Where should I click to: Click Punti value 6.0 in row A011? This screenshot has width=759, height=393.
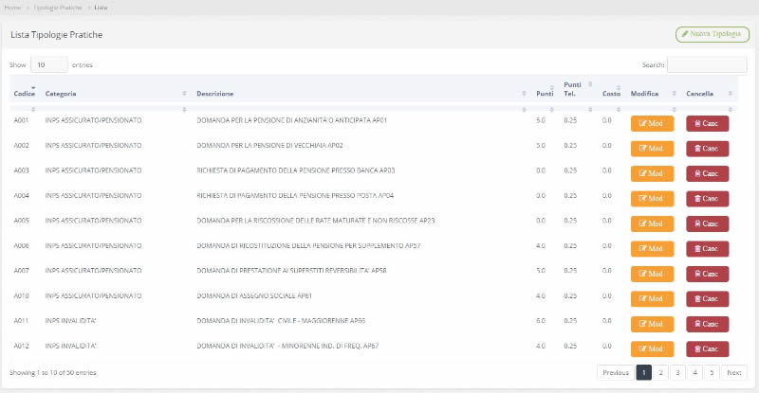click(x=541, y=321)
